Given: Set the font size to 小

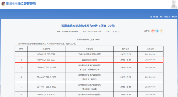Looking at the screenshot, I should (x=119, y=32).
